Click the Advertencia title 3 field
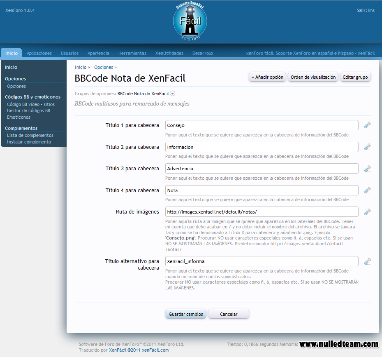 coord(262,169)
